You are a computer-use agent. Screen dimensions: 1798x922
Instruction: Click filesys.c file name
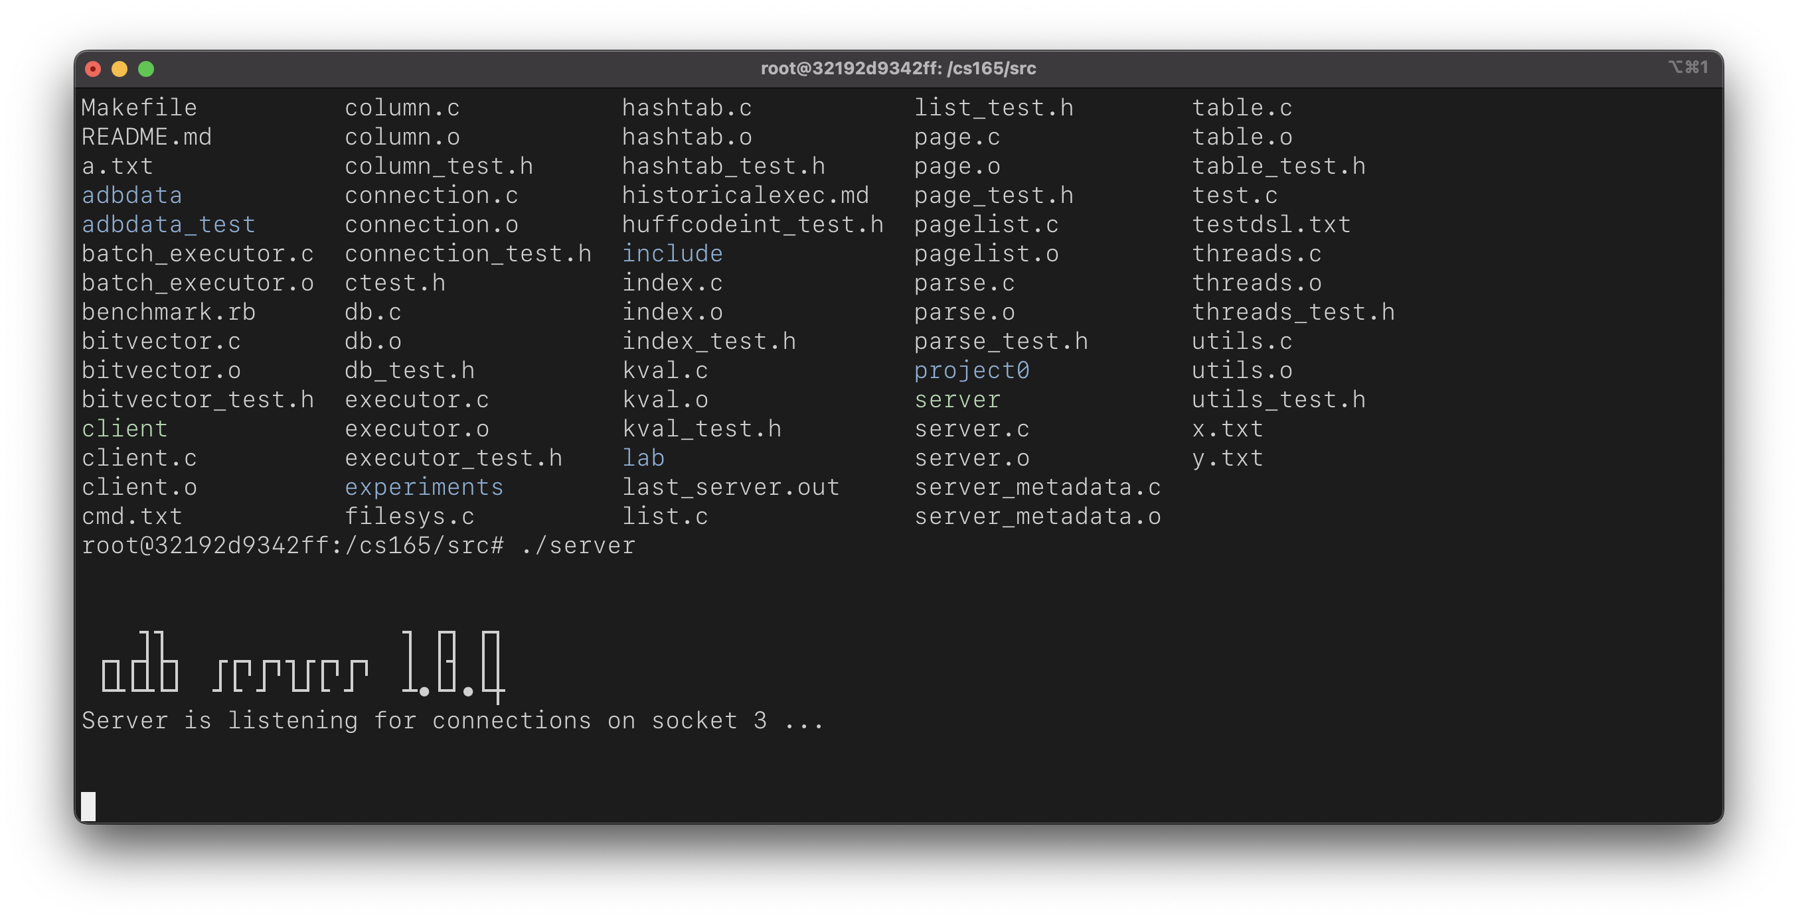click(x=410, y=517)
